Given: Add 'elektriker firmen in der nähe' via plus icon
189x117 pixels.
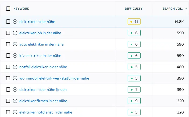Looking at the screenshot, I should [x=15, y=101].
